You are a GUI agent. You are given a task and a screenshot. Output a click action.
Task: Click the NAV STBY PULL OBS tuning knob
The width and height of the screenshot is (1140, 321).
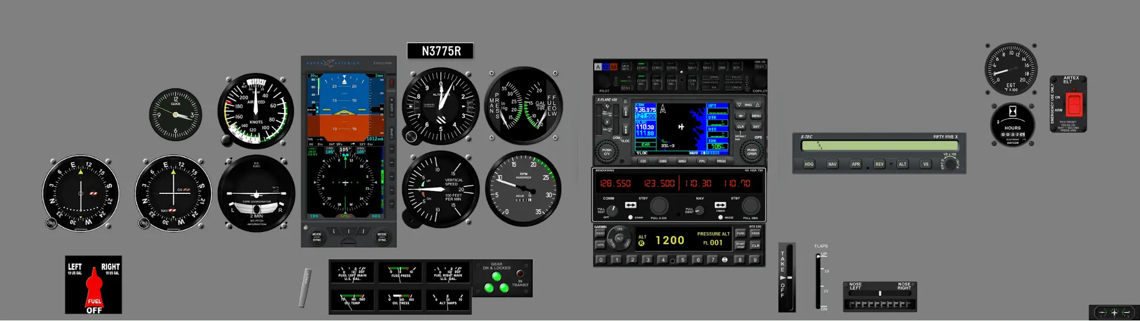coord(751,206)
